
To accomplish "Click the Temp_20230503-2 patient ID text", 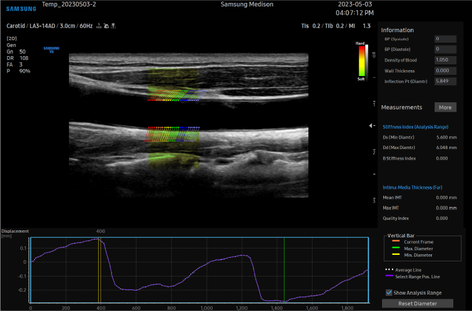I will 69,4.
